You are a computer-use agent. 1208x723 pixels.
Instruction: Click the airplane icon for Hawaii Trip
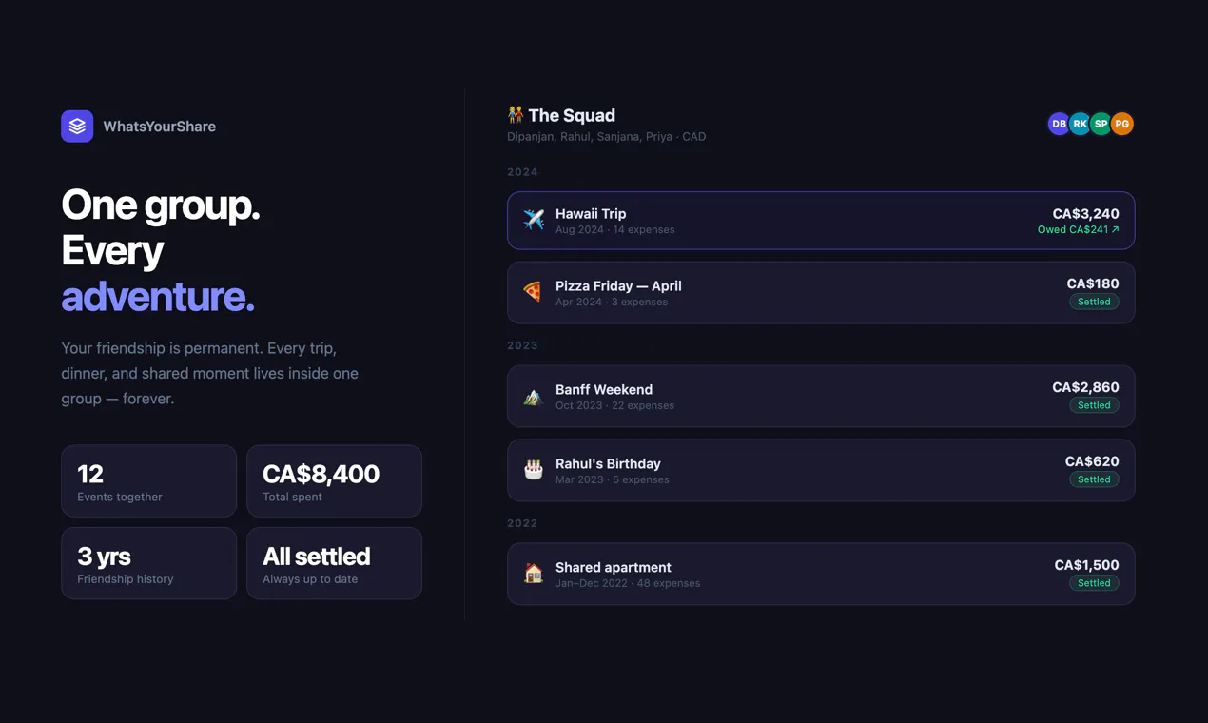coord(534,220)
